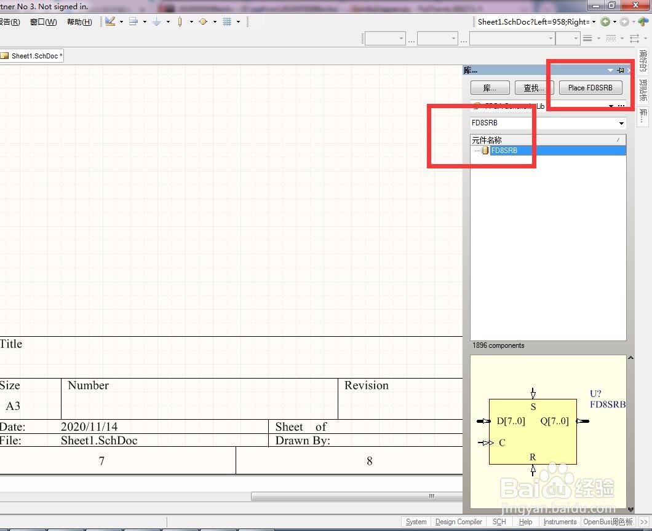Expand the digital devices dropdown arrow
Image resolution: width=652 pixels, height=531 pixels.
click(x=191, y=22)
